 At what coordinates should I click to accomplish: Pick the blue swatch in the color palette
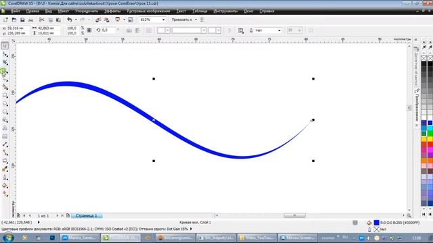pos(430,123)
